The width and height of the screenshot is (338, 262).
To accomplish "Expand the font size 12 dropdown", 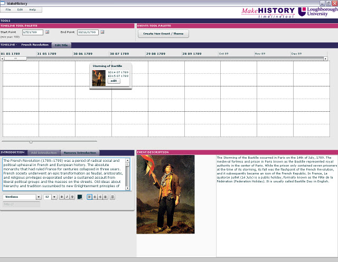I will (x=54, y=197).
